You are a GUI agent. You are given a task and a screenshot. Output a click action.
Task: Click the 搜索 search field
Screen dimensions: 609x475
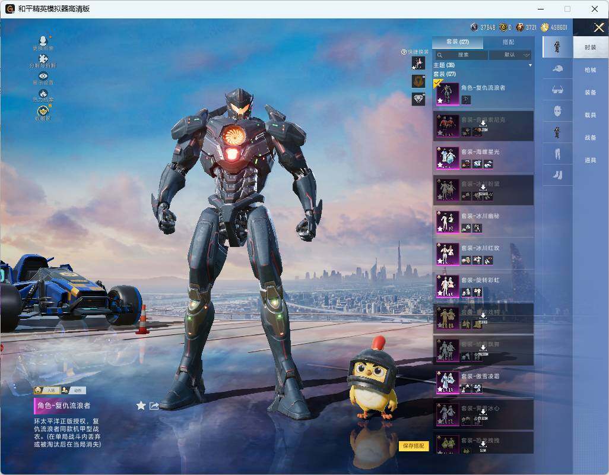[x=461, y=55]
